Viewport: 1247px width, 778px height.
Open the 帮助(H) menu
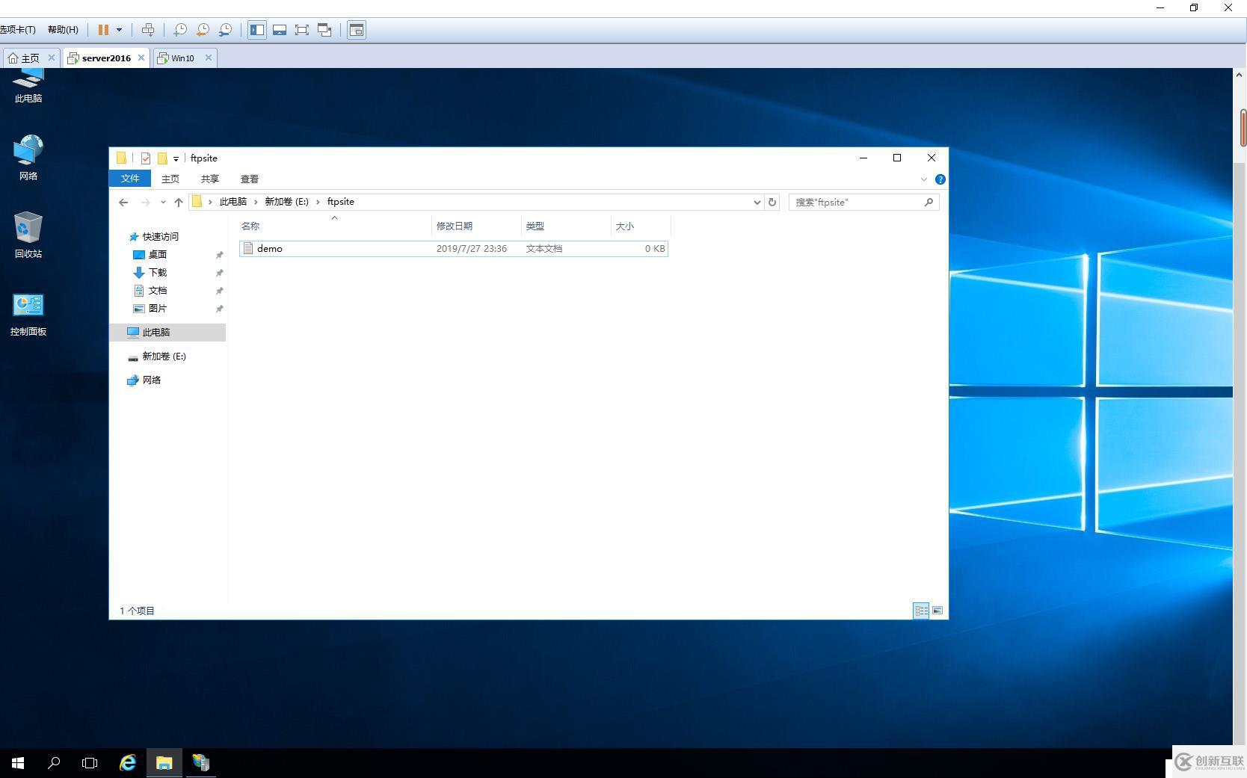point(63,30)
